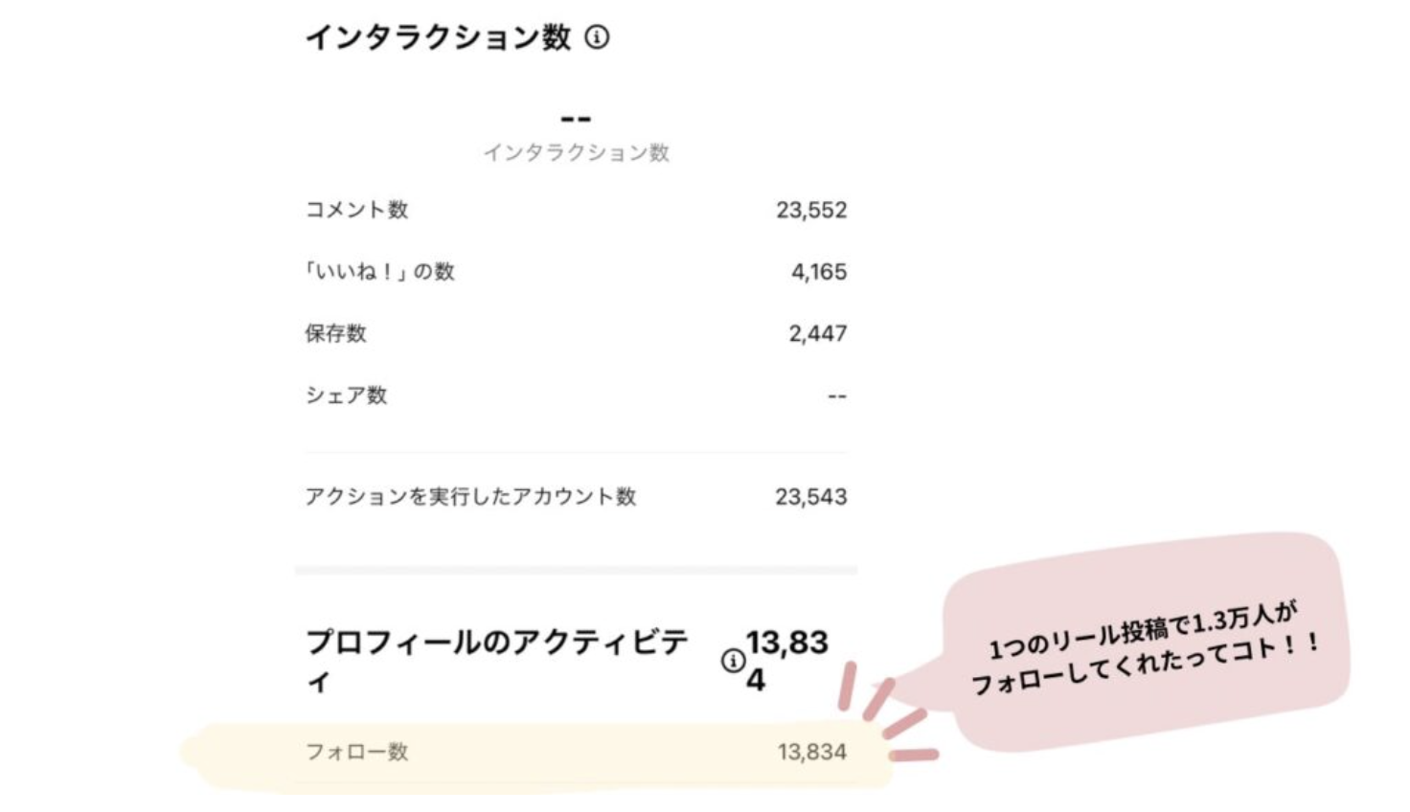Click the bold 13,834 profile activity total
The height and width of the screenshot is (812, 1410).
coord(786,659)
